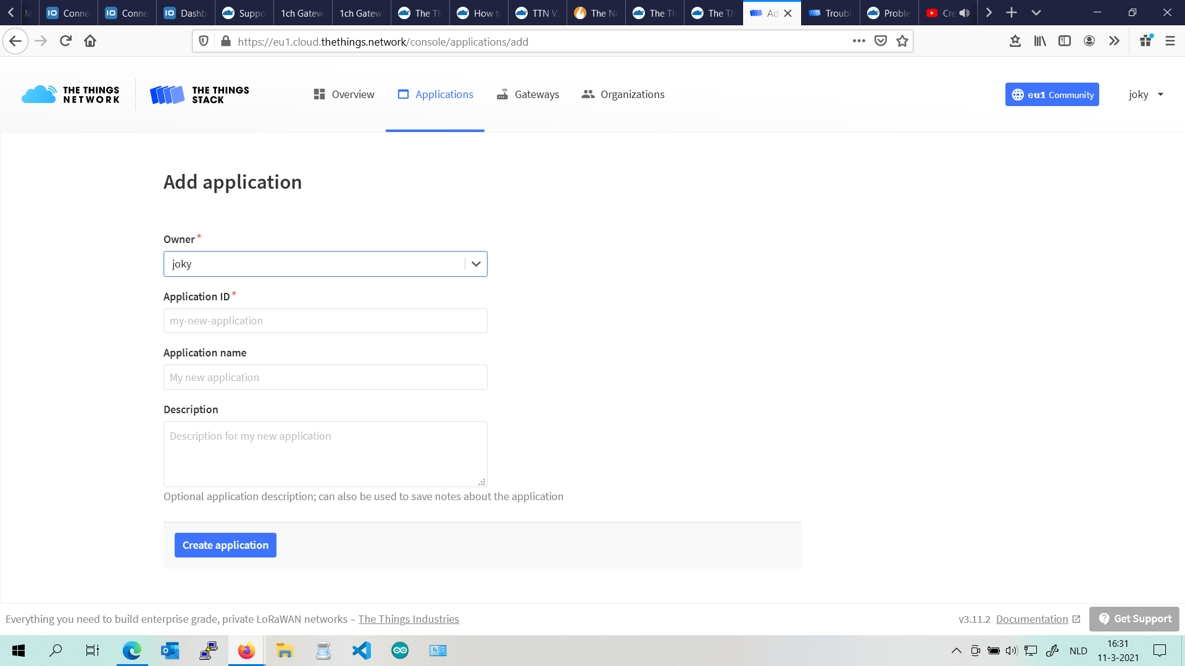
Task: Click the Organizations nav icon
Action: click(588, 94)
